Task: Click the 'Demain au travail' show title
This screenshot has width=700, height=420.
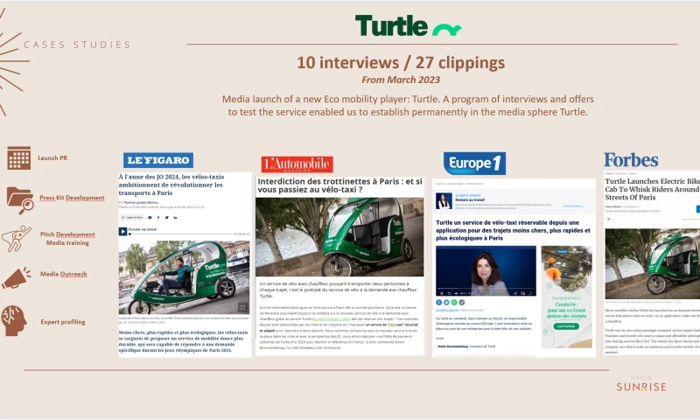Action: click(x=470, y=200)
